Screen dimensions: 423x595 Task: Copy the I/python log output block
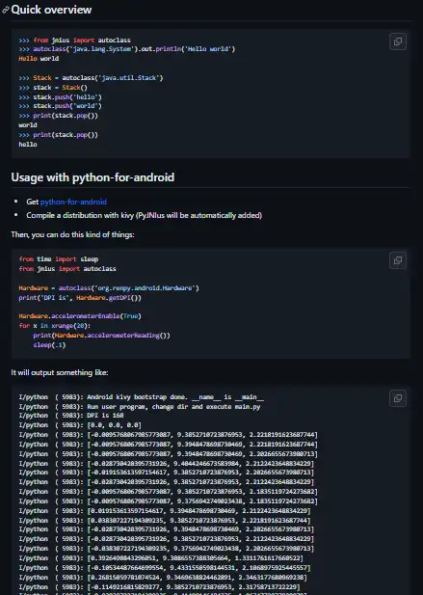pos(398,398)
